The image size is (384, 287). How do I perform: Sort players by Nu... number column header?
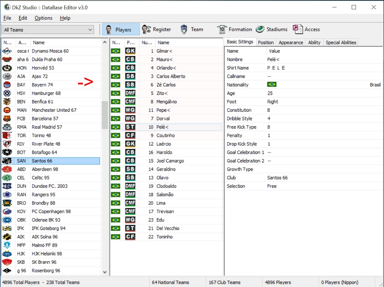[x=147, y=42]
